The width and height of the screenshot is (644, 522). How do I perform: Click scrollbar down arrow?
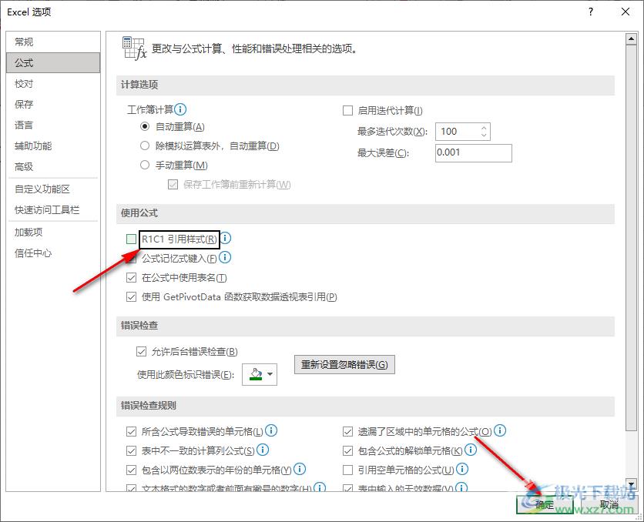(631, 484)
